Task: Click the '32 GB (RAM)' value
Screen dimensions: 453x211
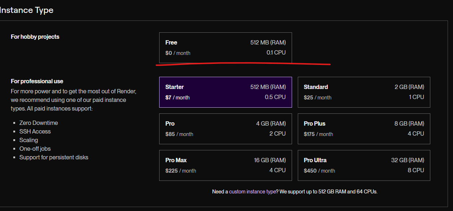Action: pos(408,160)
